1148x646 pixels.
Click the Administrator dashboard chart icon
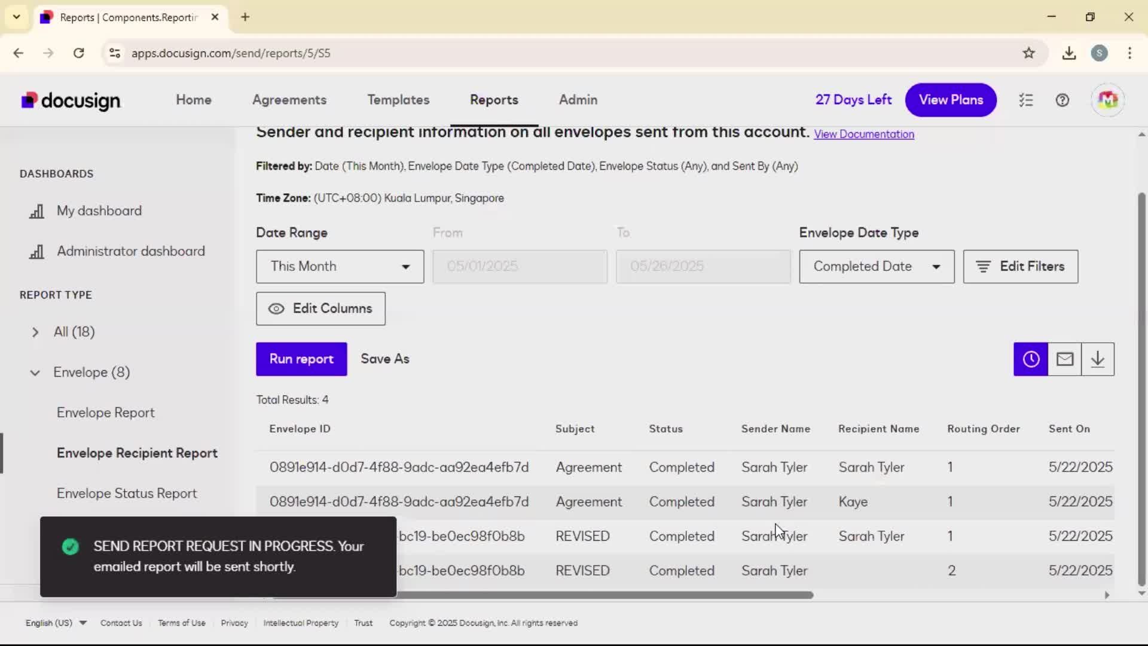pyautogui.click(x=36, y=252)
